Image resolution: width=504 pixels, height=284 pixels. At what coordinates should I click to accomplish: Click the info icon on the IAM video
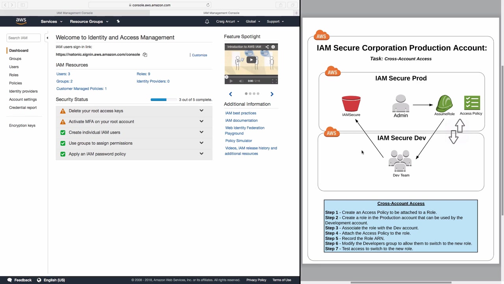click(x=273, y=47)
